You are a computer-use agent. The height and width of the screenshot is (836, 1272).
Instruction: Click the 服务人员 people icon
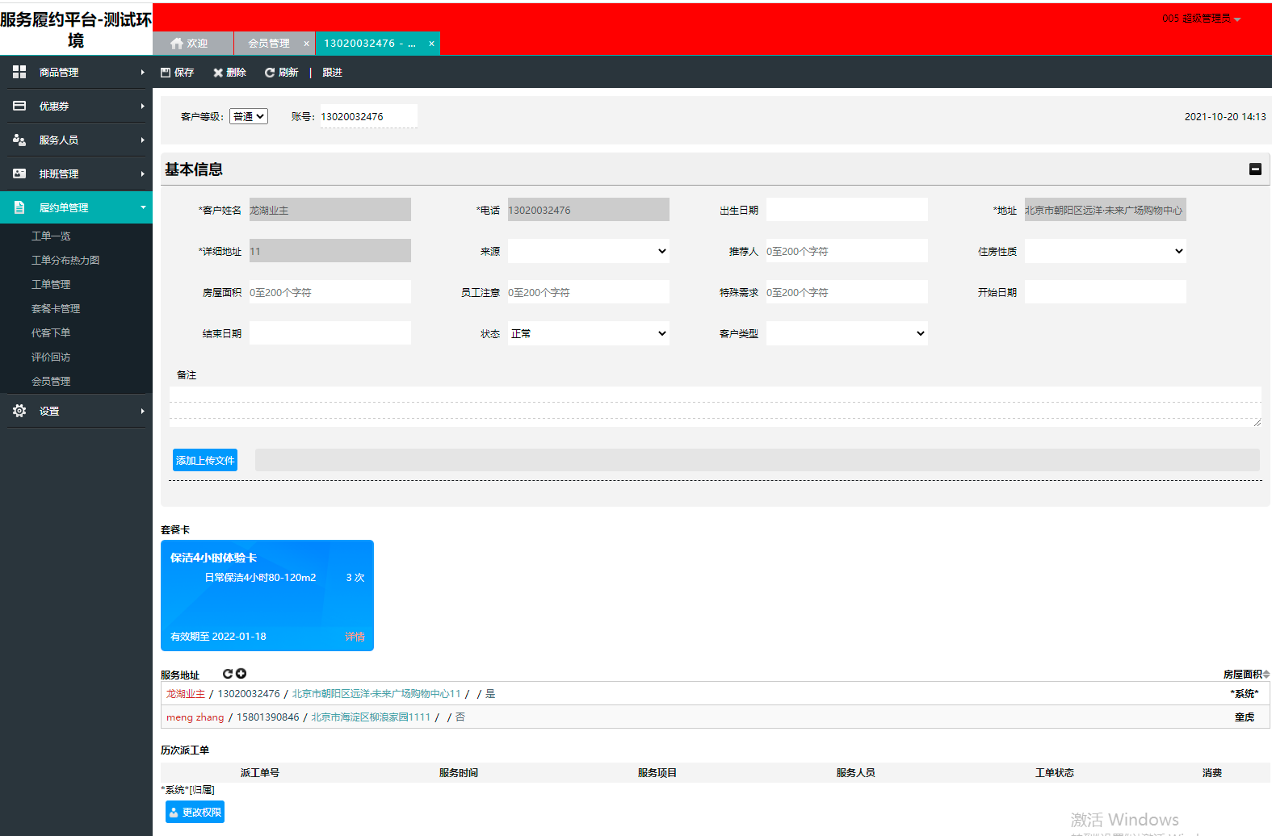(x=19, y=140)
